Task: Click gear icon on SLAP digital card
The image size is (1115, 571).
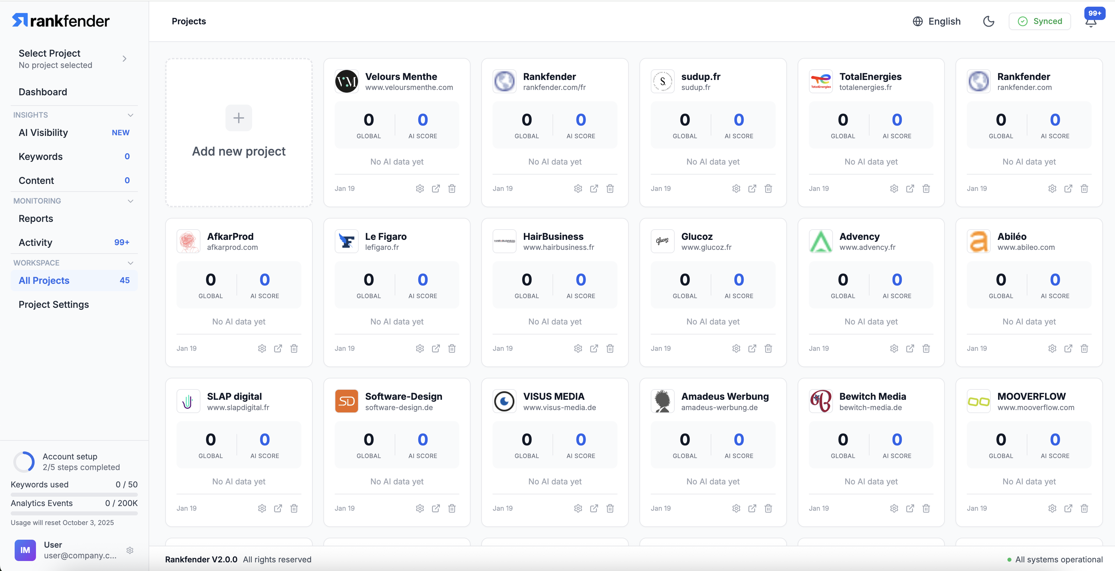Action: [261, 508]
